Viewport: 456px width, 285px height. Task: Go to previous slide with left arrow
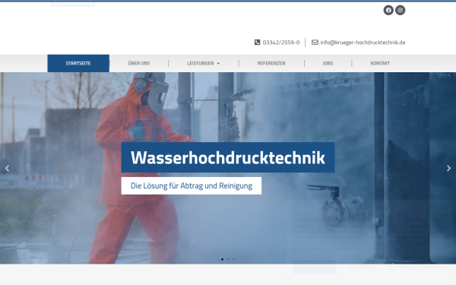pos(8,168)
